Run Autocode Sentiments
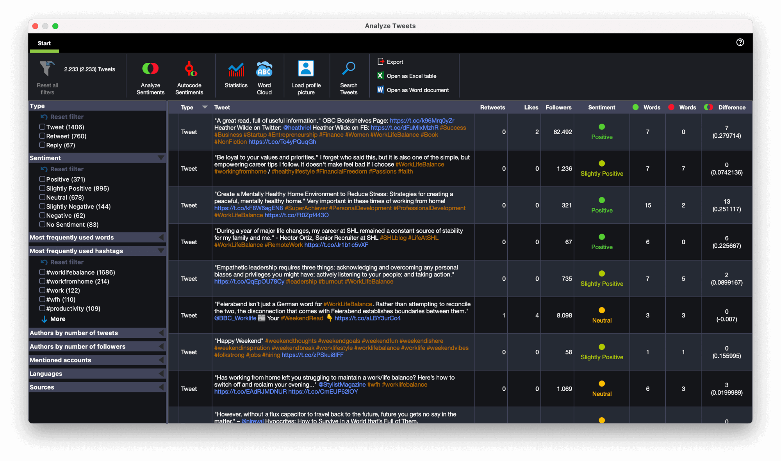 click(x=189, y=78)
